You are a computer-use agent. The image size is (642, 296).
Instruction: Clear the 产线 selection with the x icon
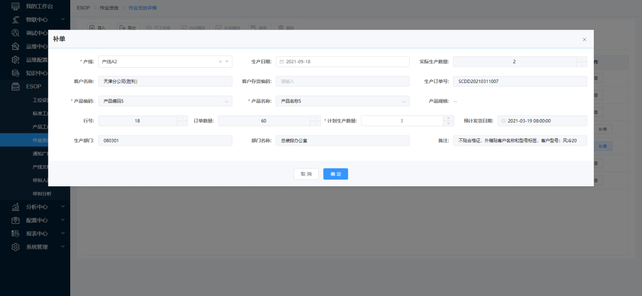tap(220, 62)
